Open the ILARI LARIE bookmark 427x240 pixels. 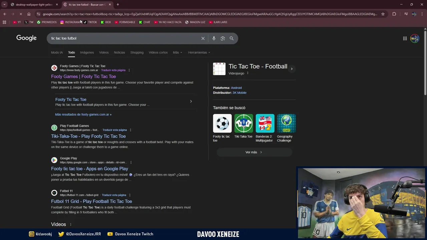coord(218,22)
